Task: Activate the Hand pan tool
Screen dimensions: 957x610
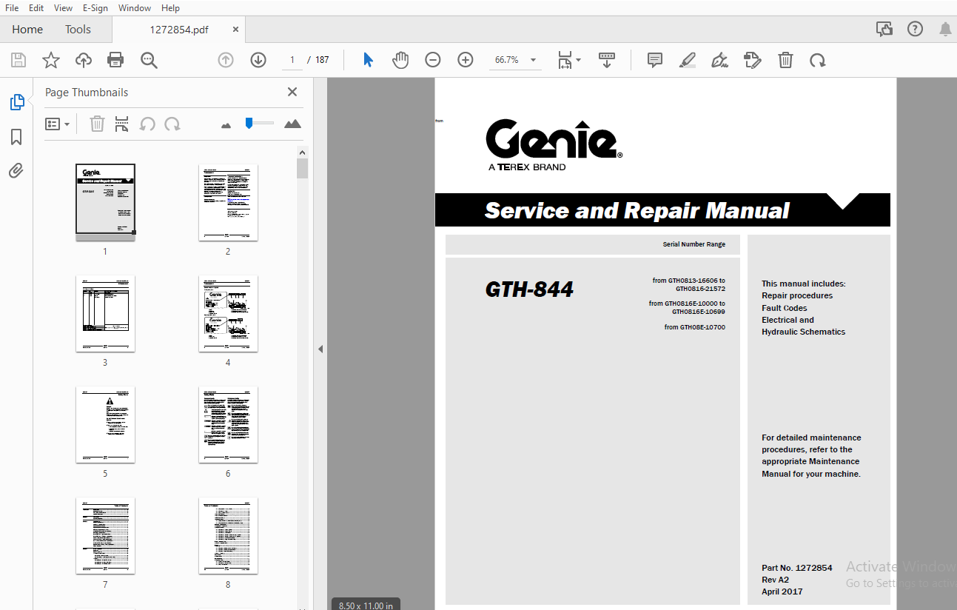Action: tap(400, 60)
